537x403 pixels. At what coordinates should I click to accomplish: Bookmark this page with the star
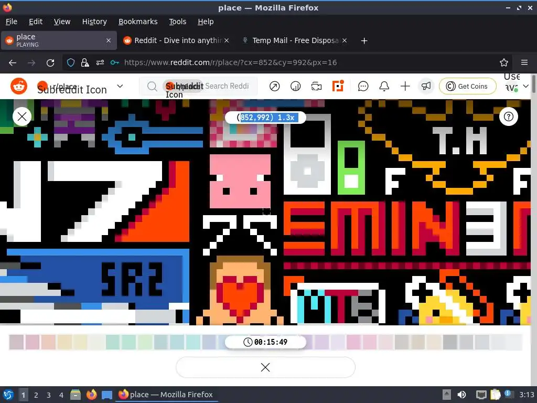click(x=504, y=62)
